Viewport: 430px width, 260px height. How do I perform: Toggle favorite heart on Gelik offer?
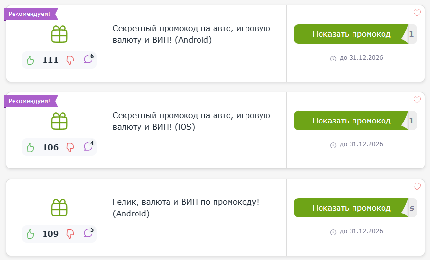[x=417, y=186]
